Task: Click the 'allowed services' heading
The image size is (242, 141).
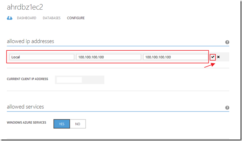Action: coord(25,107)
